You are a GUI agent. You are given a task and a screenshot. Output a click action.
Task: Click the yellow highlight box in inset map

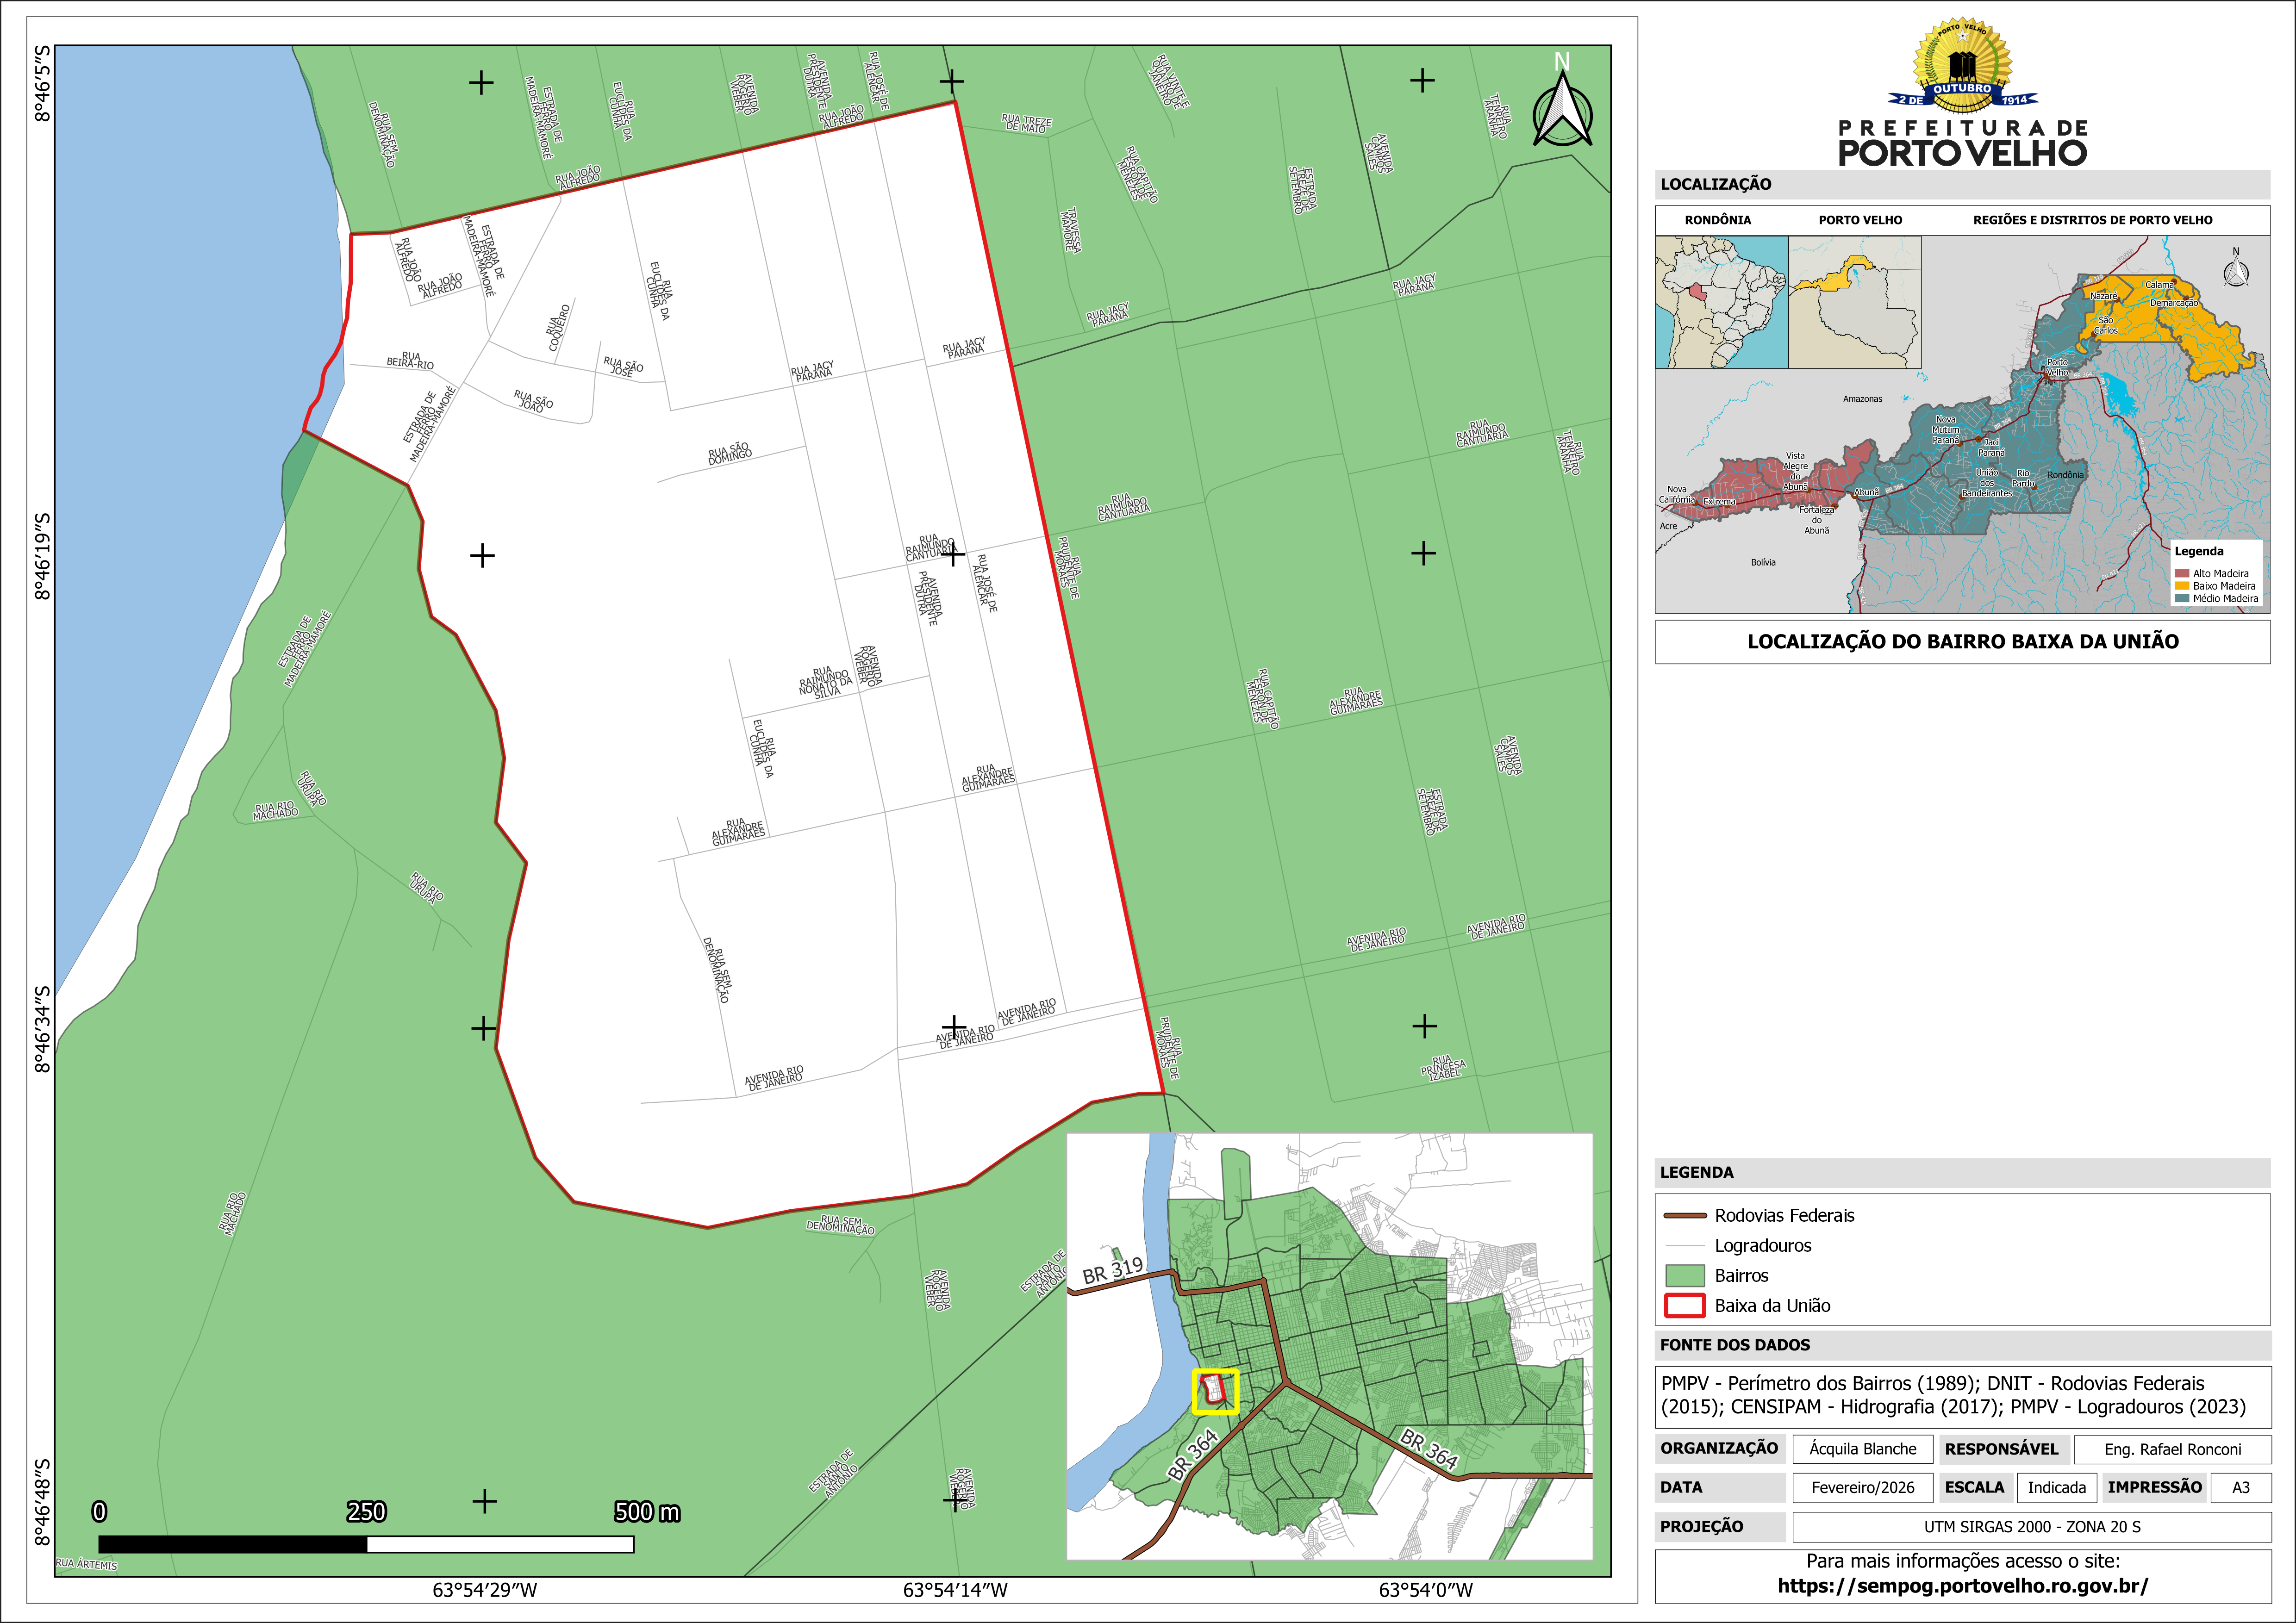1215,1391
